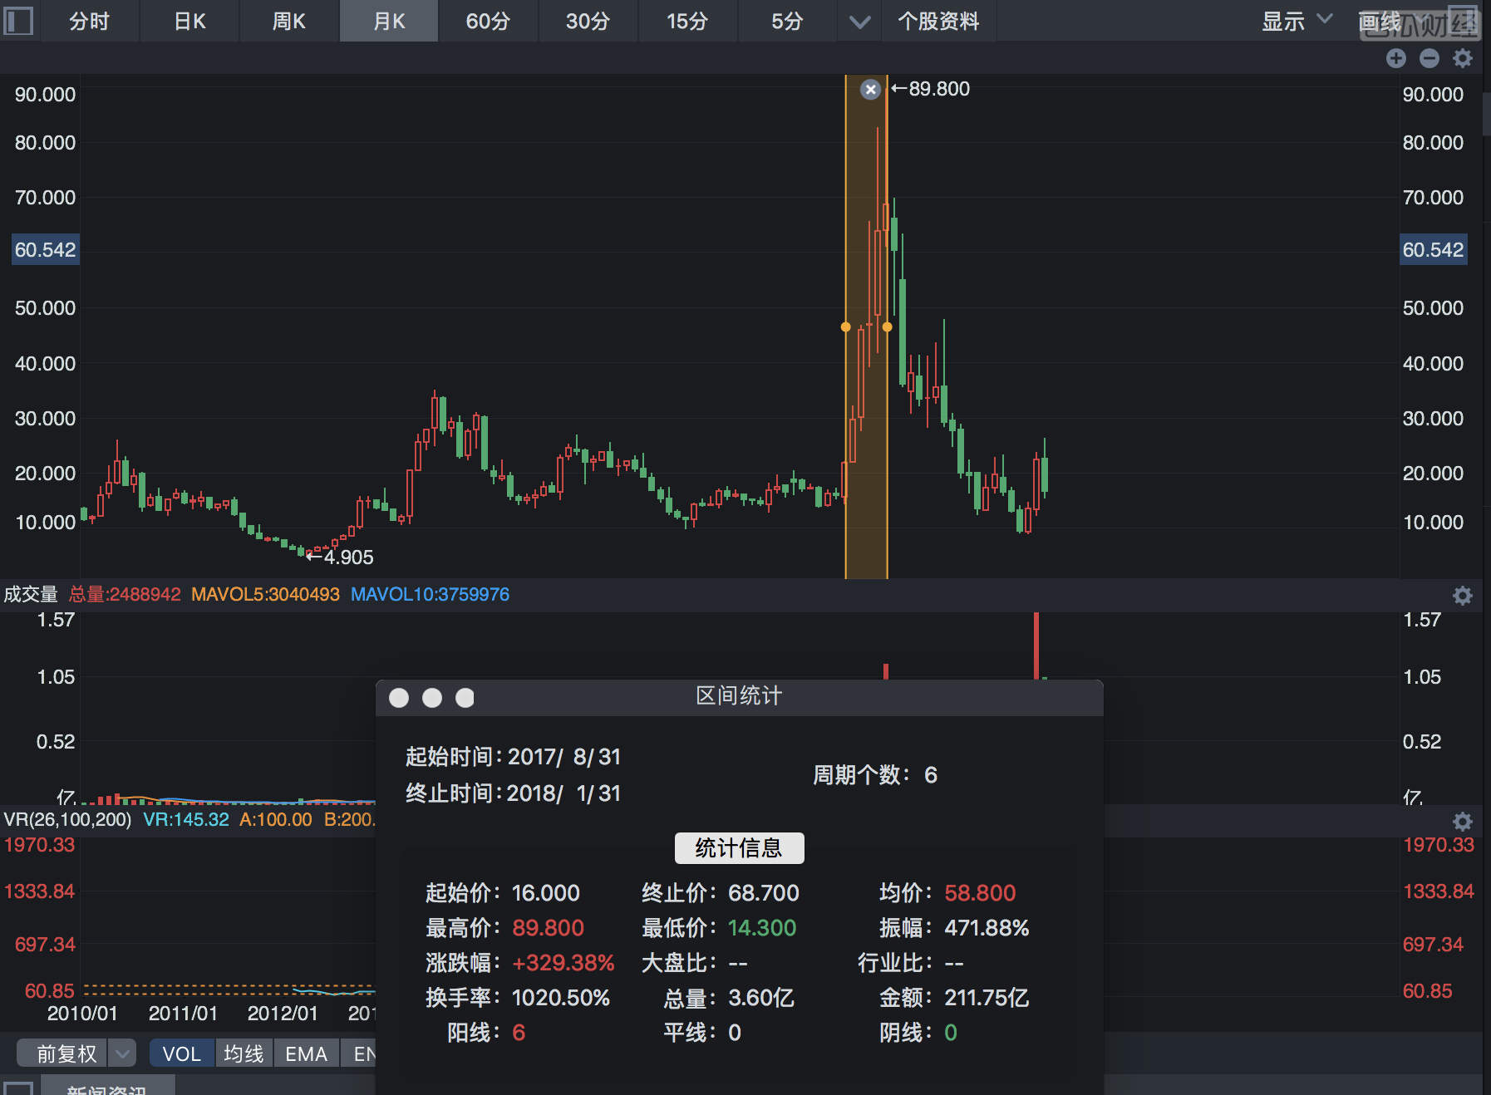This screenshot has width=1491, height=1095.
Task: Click the 终止价 68.700 value
Action: click(x=764, y=893)
